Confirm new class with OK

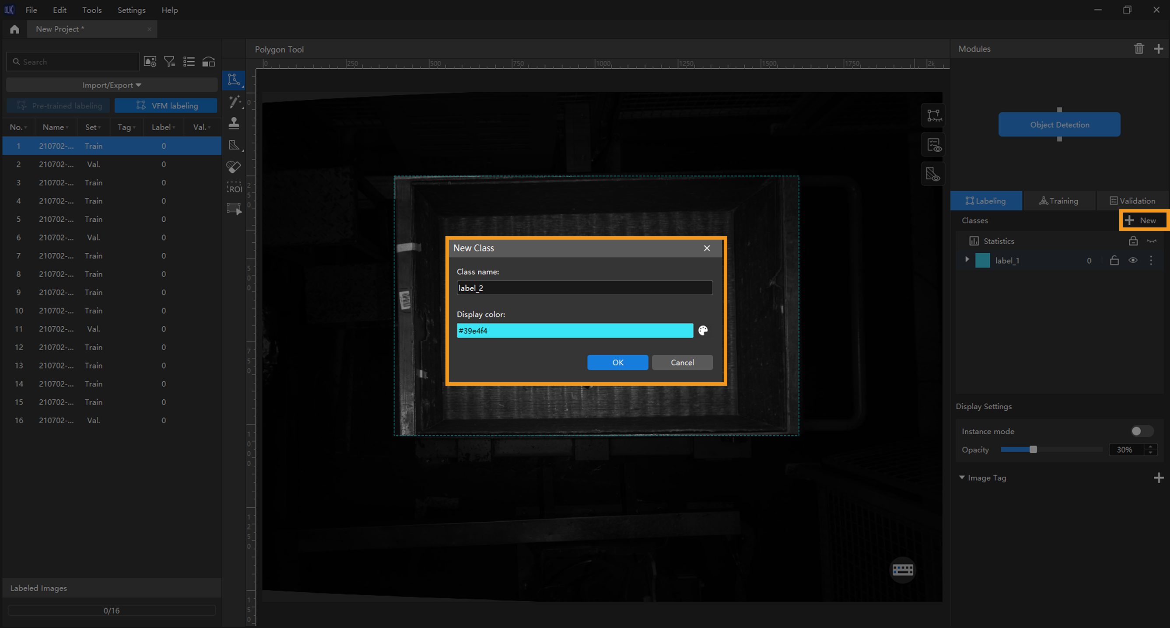click(x=617, y=363)
